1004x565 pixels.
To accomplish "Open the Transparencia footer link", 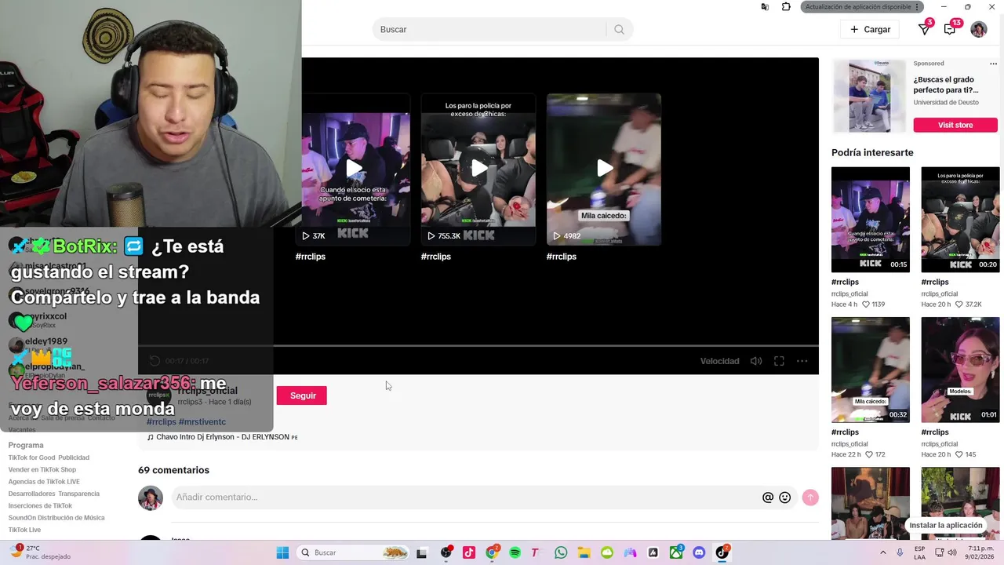I will tap(78, 494).
